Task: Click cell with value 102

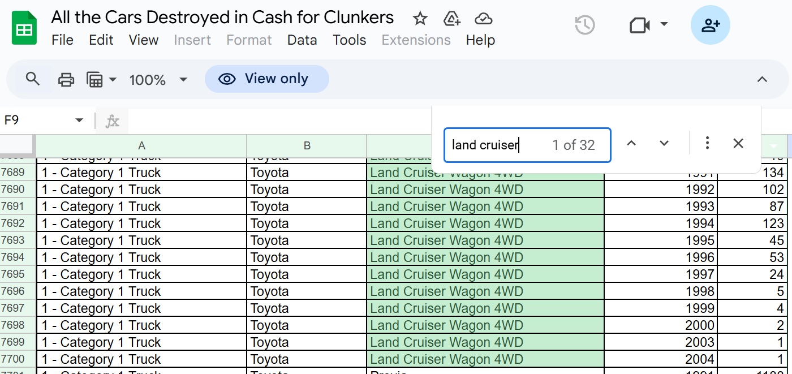Action: 752,190
